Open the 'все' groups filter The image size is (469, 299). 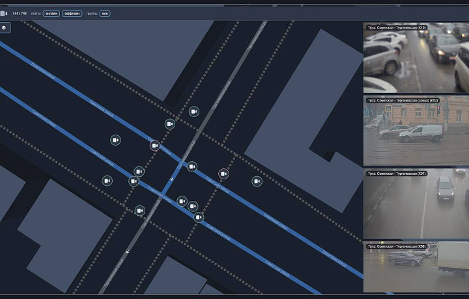pyautogui.click(x=104, y=13)
